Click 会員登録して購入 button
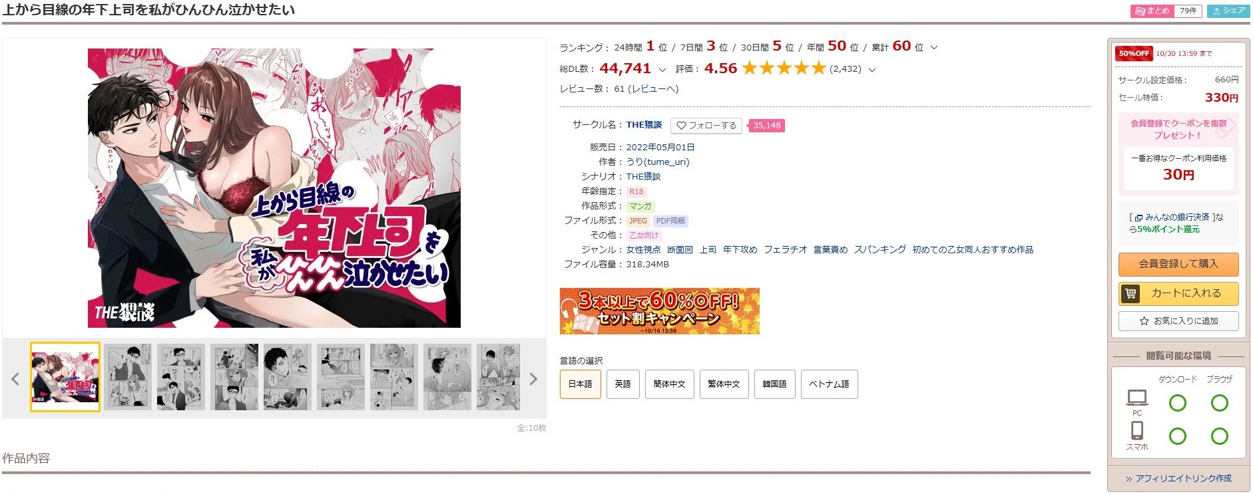 1178,264
